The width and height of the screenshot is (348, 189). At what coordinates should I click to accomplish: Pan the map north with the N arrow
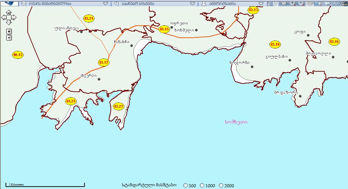click(x=9, y=12)
